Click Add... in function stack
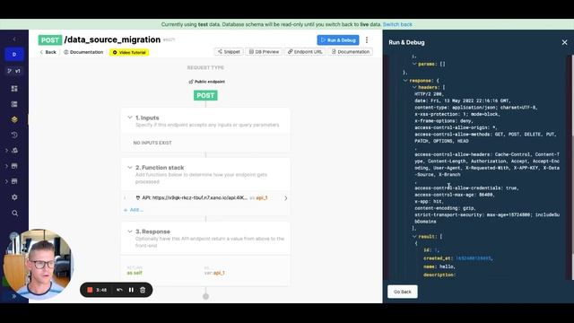The width and height of the screenshot is (574, 323). tap(134, 210)
